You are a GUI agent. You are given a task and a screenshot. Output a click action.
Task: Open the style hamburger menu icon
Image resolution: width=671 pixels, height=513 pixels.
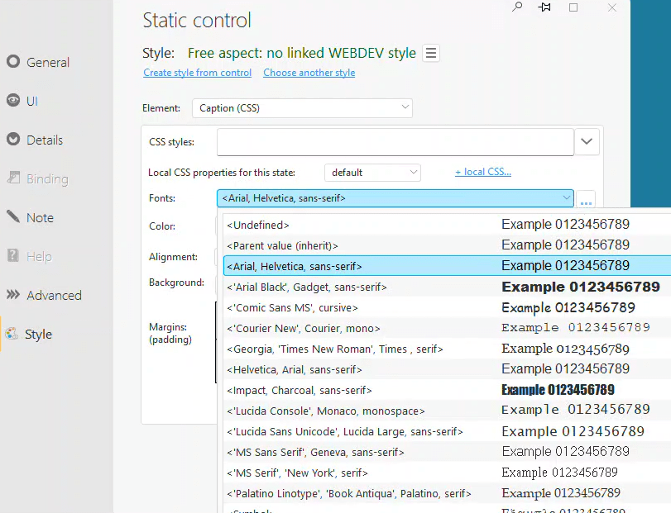(x=431, y=54)
